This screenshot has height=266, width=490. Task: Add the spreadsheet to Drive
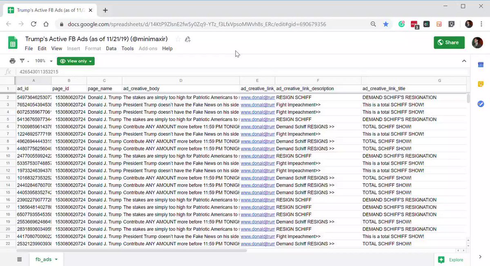coord(188,39)
